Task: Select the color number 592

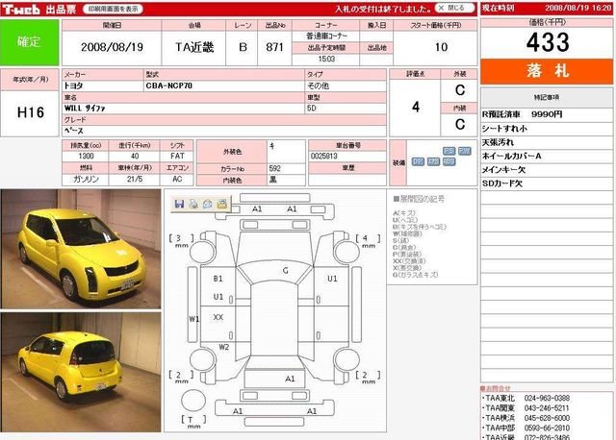Action: [275, 169]
